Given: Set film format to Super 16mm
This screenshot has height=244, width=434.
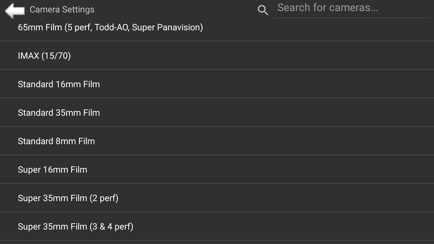Looking at the screenshot, I should click(x=53, y=170).
